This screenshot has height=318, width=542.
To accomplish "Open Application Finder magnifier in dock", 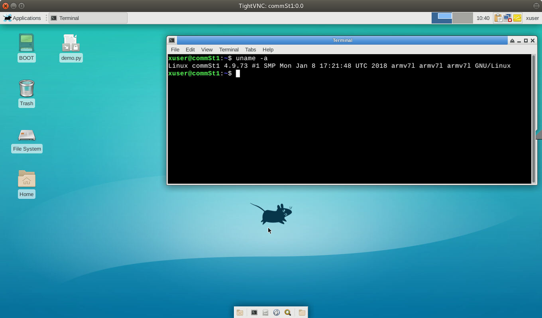I will pos(288,312).
